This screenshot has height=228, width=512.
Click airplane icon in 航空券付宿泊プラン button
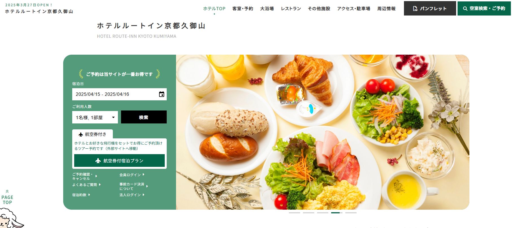(98, 161)
